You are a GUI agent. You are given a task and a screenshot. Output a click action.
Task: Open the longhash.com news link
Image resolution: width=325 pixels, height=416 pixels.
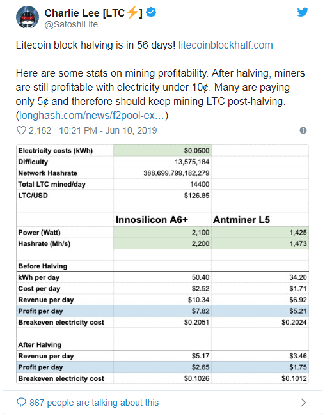[x=92, y=116]
